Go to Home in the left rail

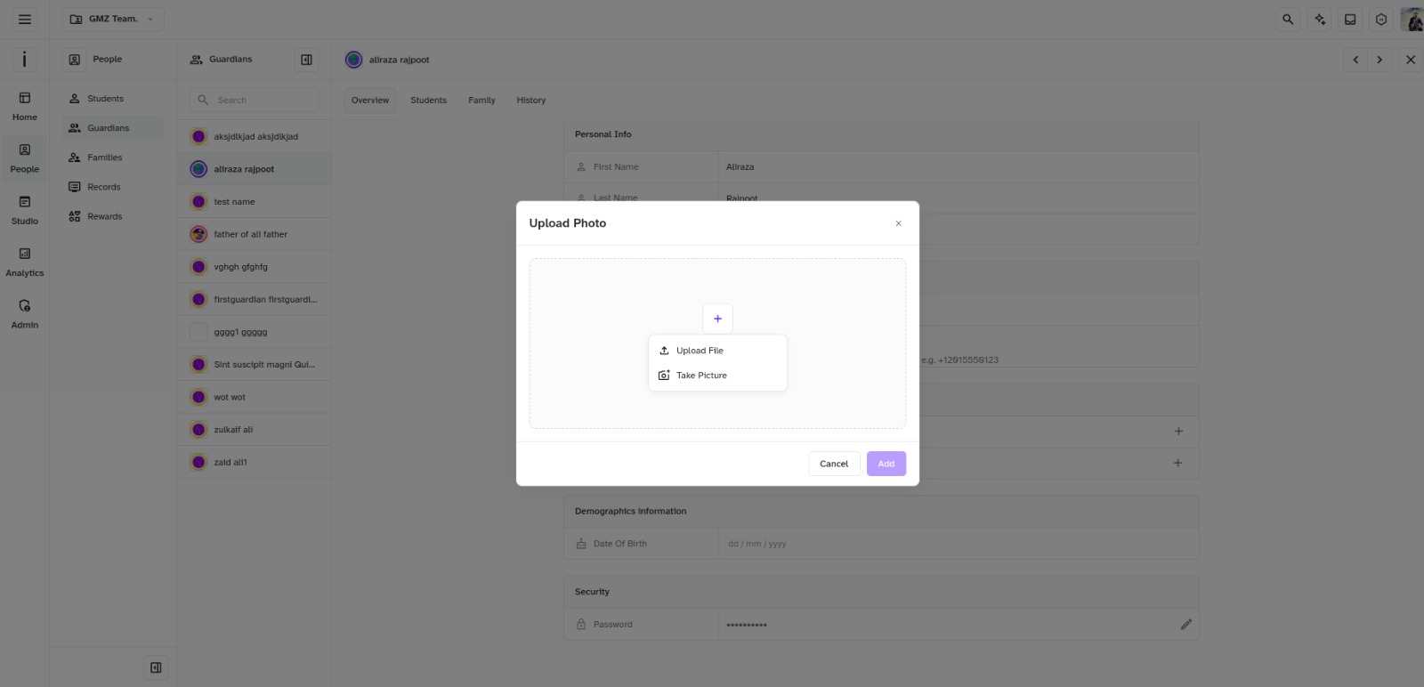[x=25, y=106]
